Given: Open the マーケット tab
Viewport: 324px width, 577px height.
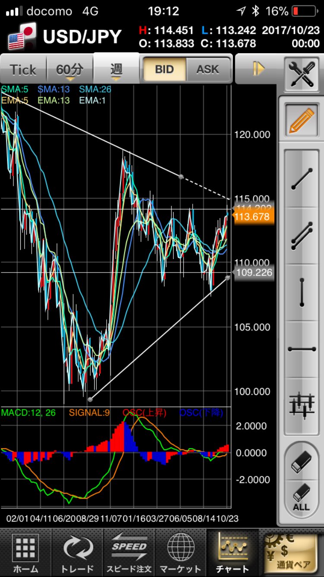Looking at the screenshot, I should 181,552.
